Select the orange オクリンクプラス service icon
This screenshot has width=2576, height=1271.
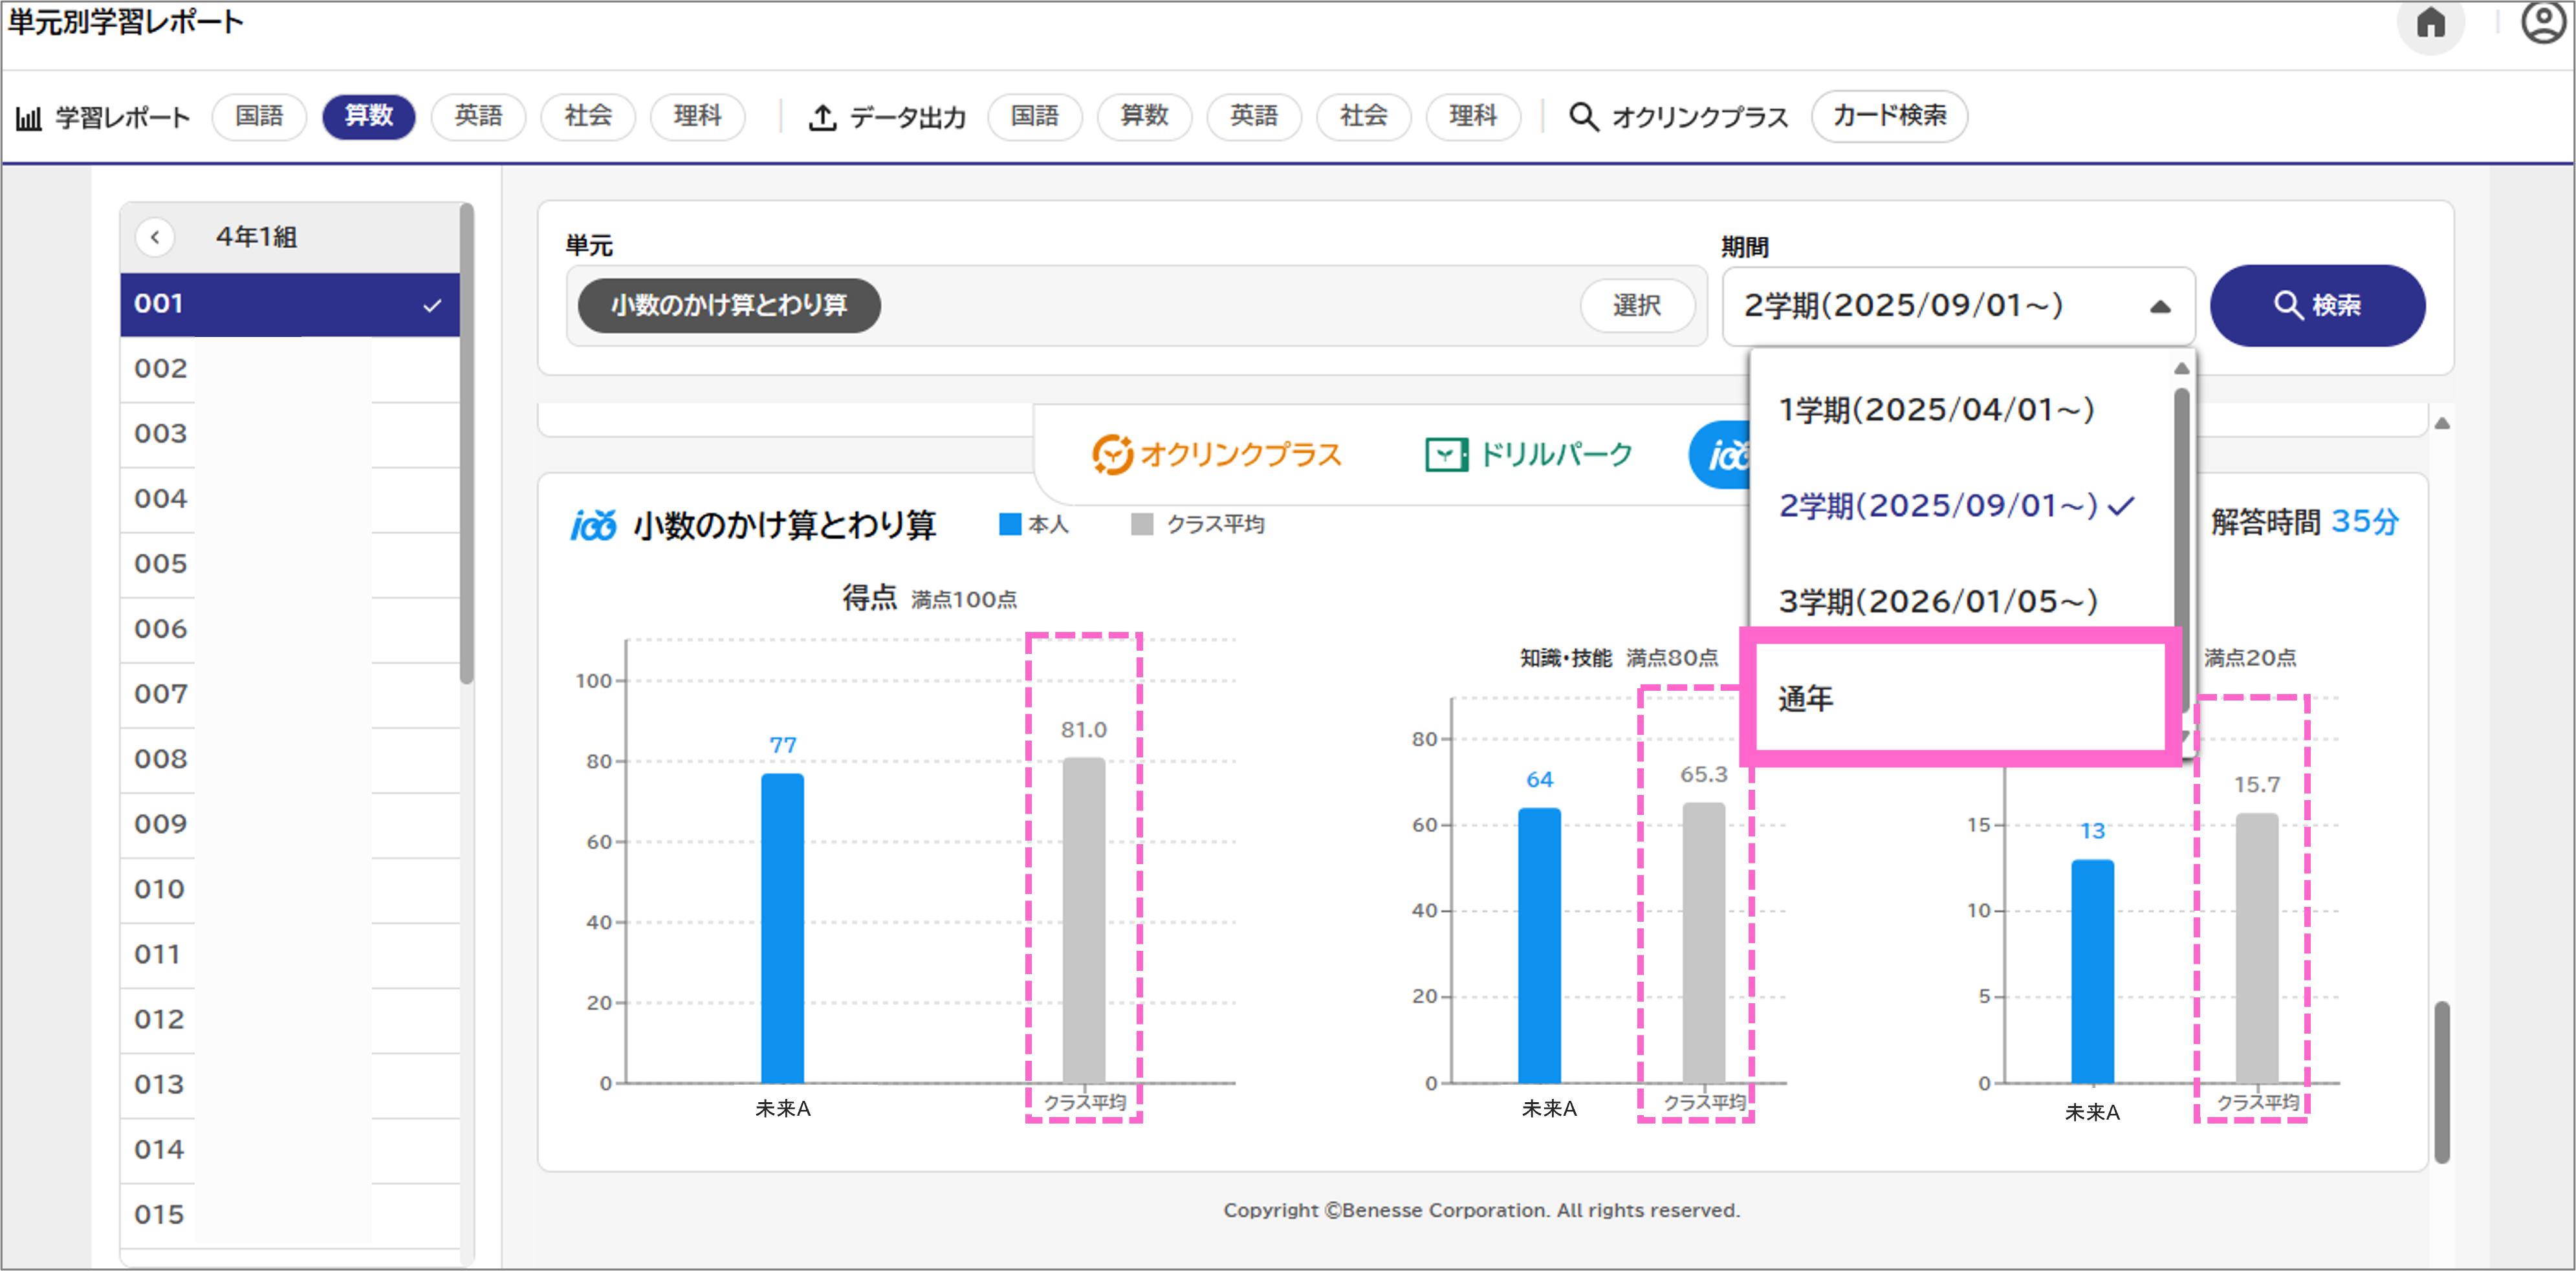pos(1113,455)
